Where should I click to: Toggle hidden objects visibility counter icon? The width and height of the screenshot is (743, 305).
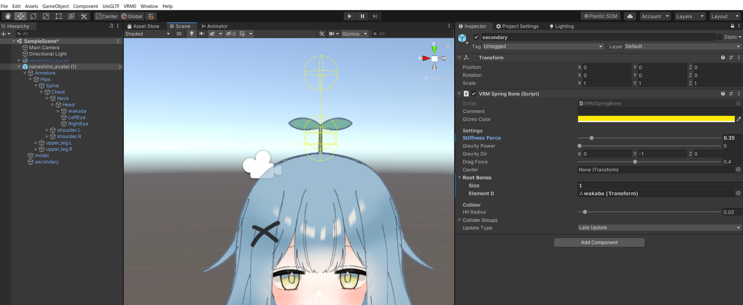[230, 34]
